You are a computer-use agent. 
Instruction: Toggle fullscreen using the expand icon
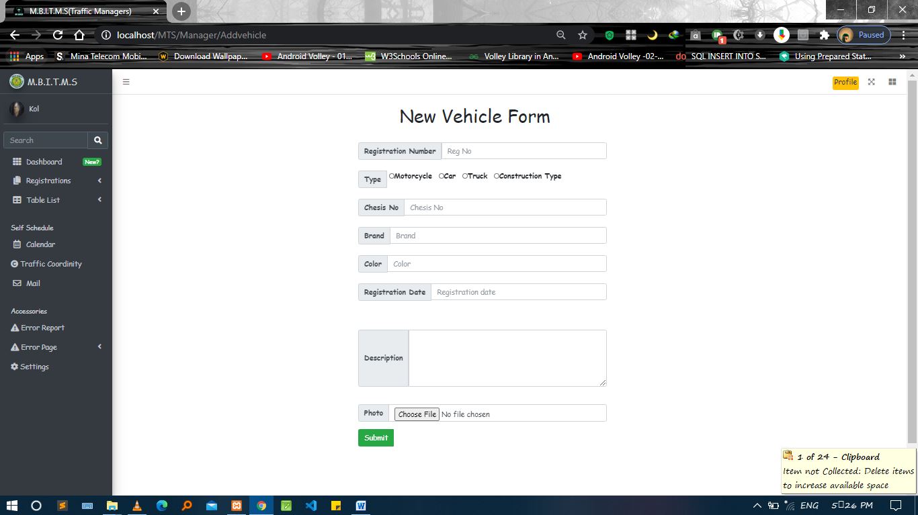pos(872,81)
